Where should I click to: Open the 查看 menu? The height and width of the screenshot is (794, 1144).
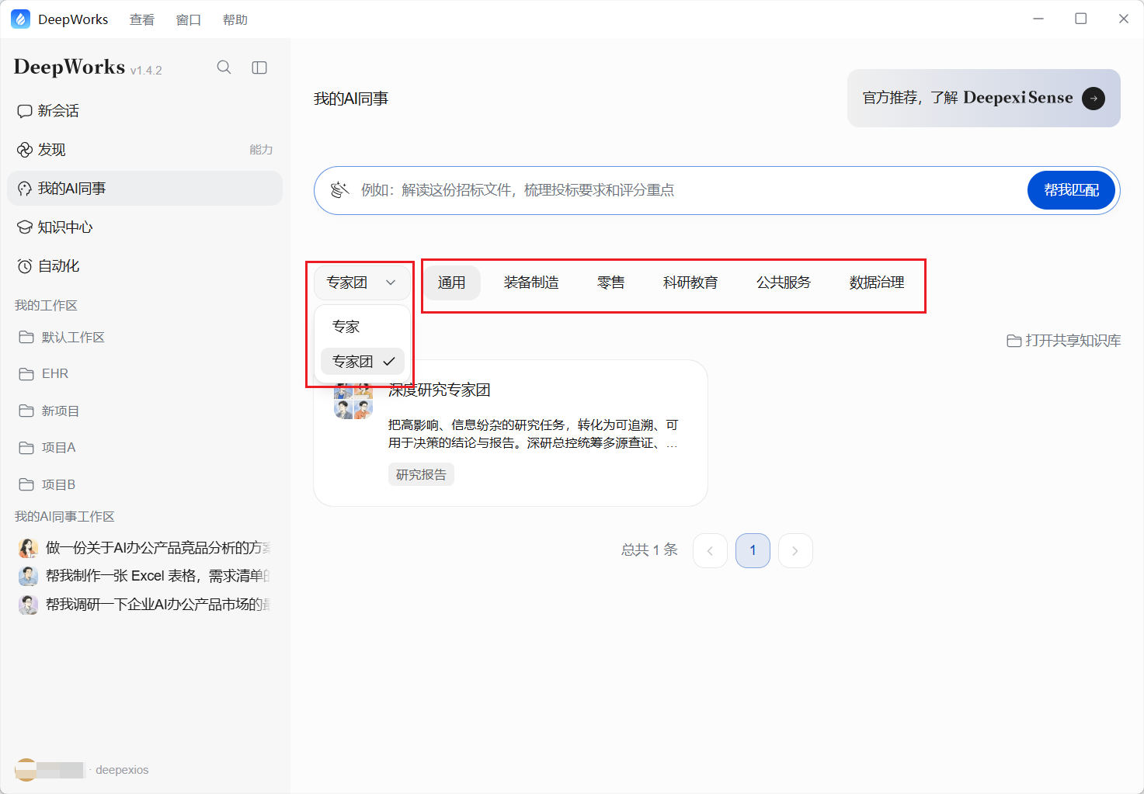tap(142, 19)
